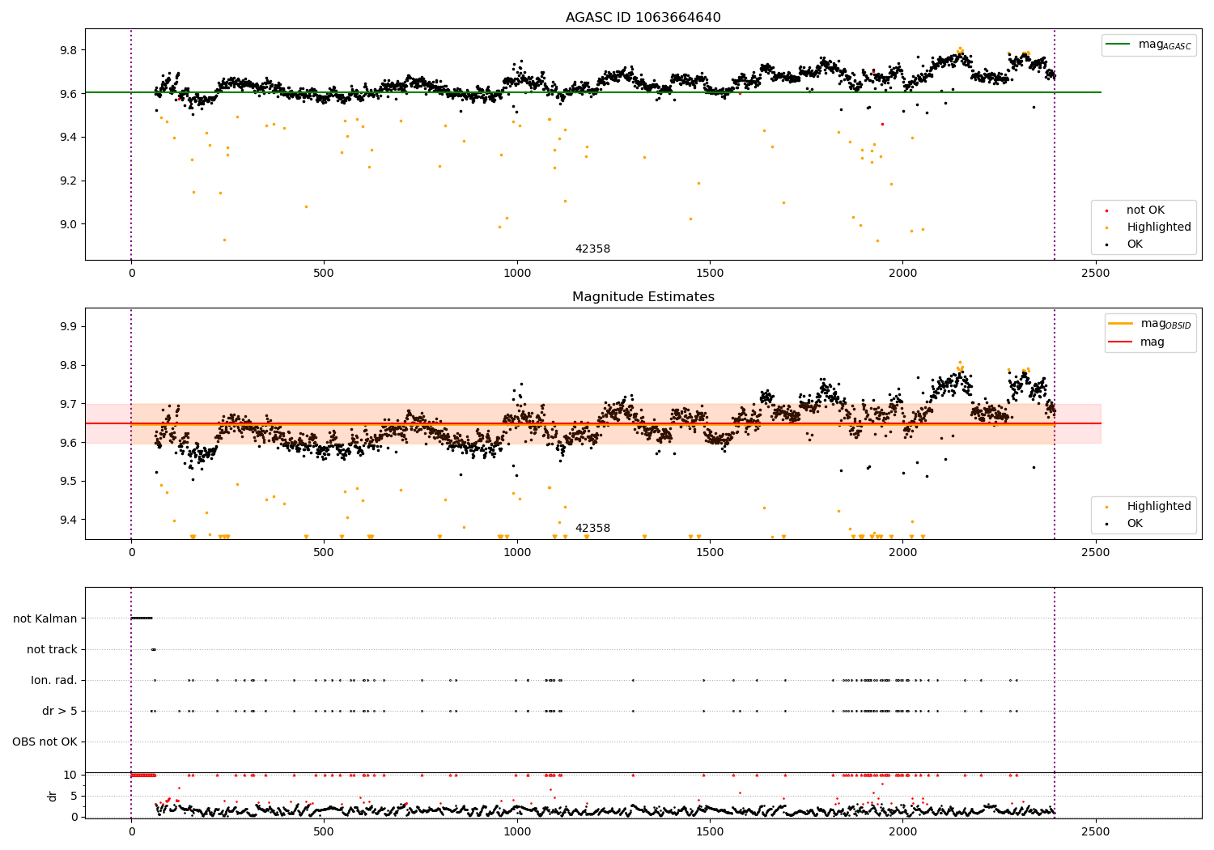Click the 'dr > 5' row label
The width and height of the screenshot is (1214, 850).
60,712
